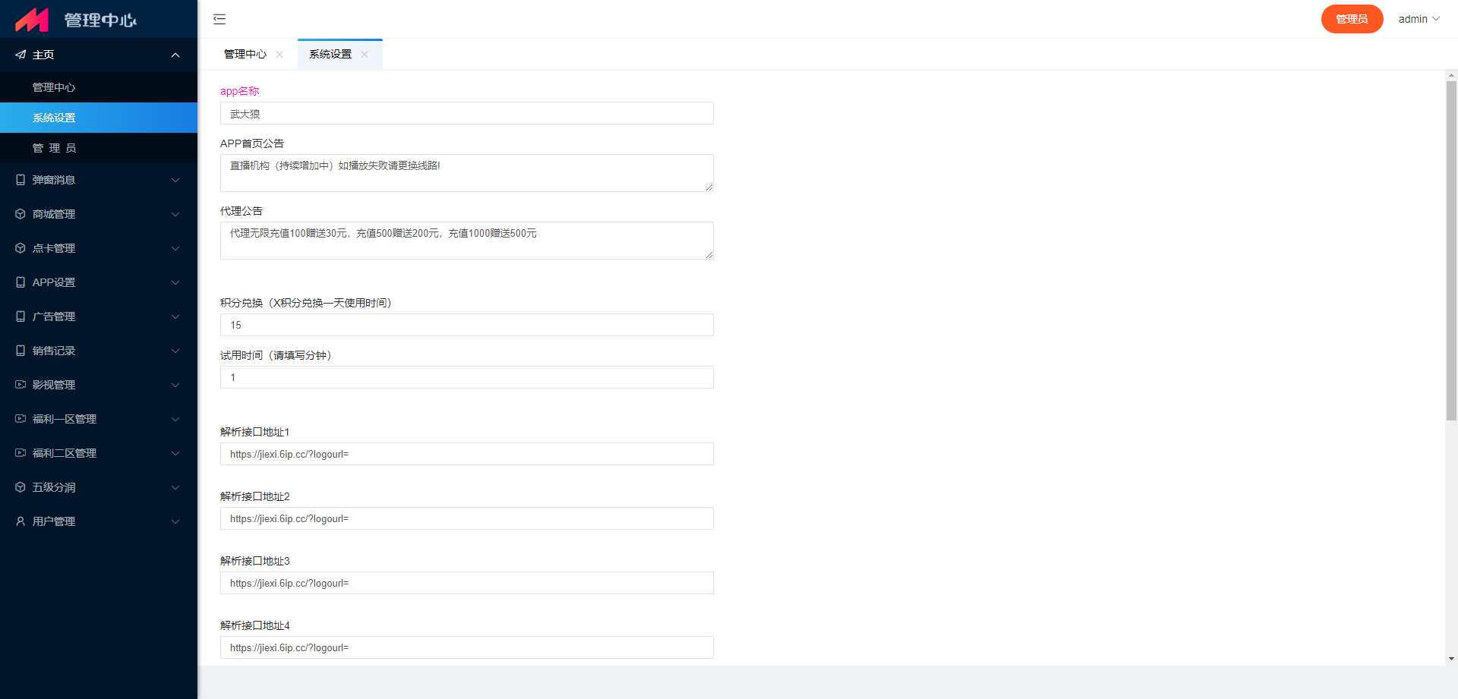Screen dimensions: 1458x699
Task: Click the 弹窗消息 phone icon in sidebar
Action: tap(21, 180)
